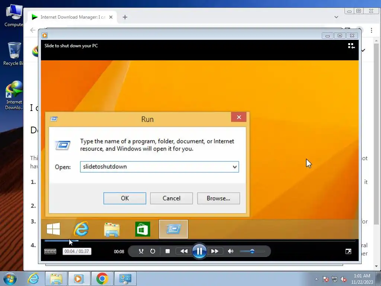
Task: Click the Windows Store icon in video taskbar
Action: [143, 229]
